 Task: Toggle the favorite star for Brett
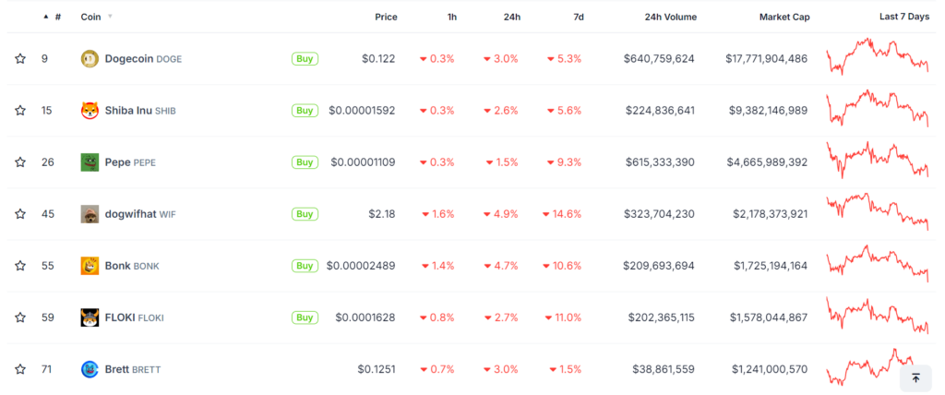click(20, 369)
